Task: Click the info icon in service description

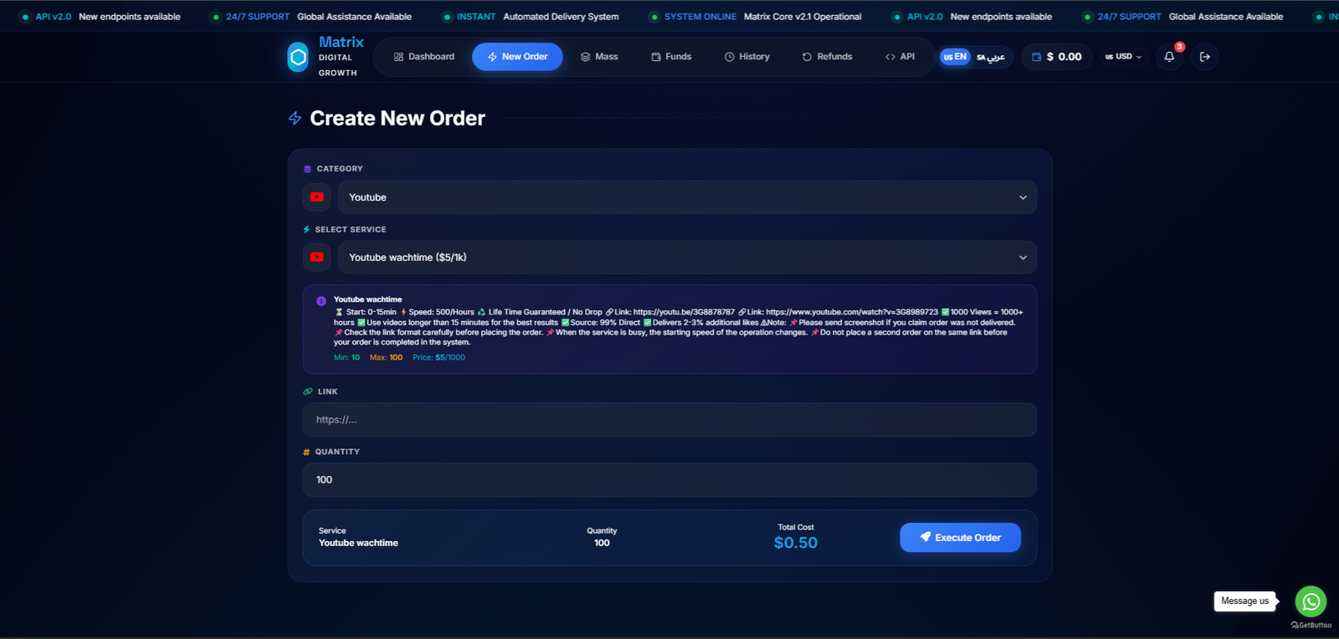Action: 321,301
